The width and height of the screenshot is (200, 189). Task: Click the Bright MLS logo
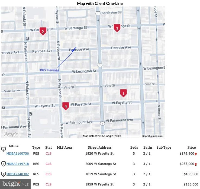click(x=15, y=184)
